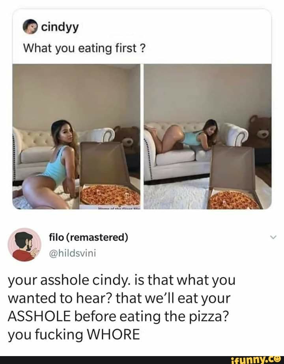Select the "What you eating first ?" caption
The height and width of the screenshot is (364, 284).
(85, 49)
